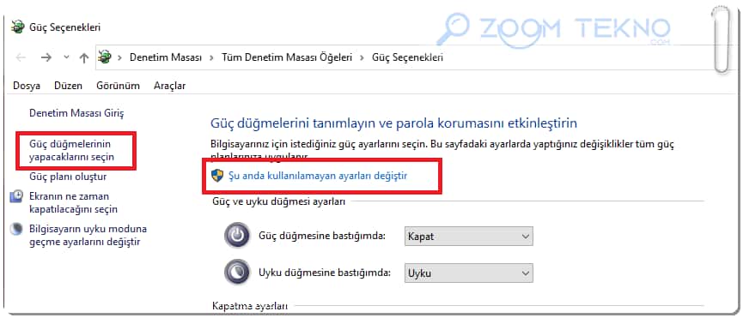Image resolution: width=743 pixels, height=318 pixels.
Task: Open the Araçlar menu
Action: (169, 86)
